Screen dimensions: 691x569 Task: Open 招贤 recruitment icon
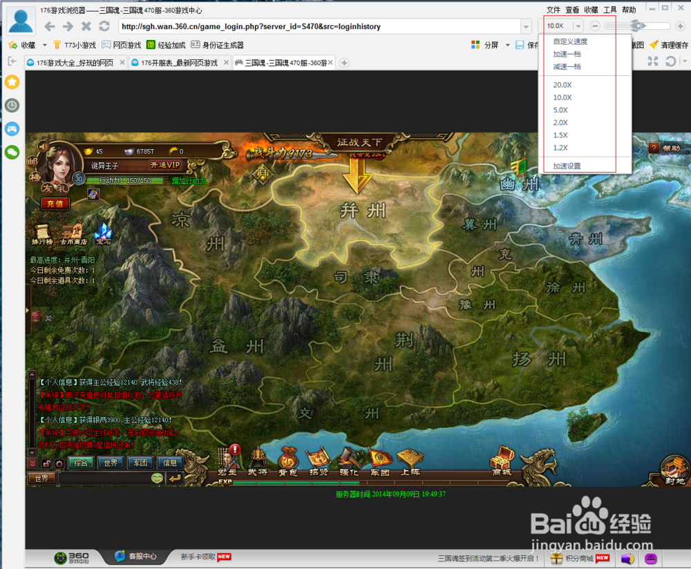point(319,461)
